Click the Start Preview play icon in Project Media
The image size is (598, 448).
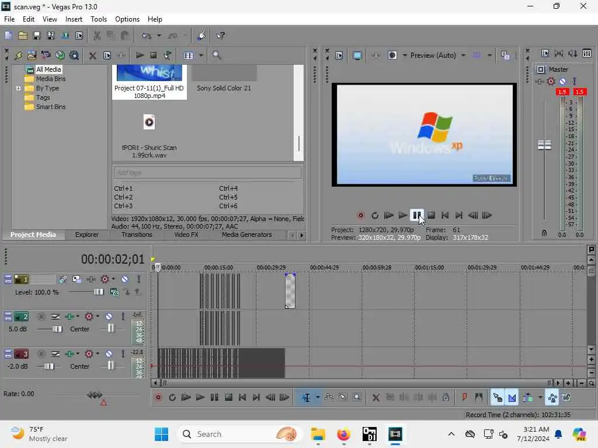[140, 55]
